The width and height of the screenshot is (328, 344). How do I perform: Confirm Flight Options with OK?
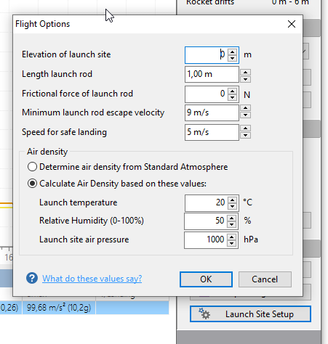pos(206,279)
